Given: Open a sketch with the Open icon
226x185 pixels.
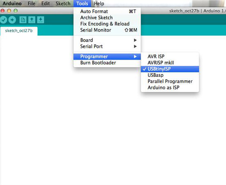Looking at the screenshot, I should click(32, 20).
